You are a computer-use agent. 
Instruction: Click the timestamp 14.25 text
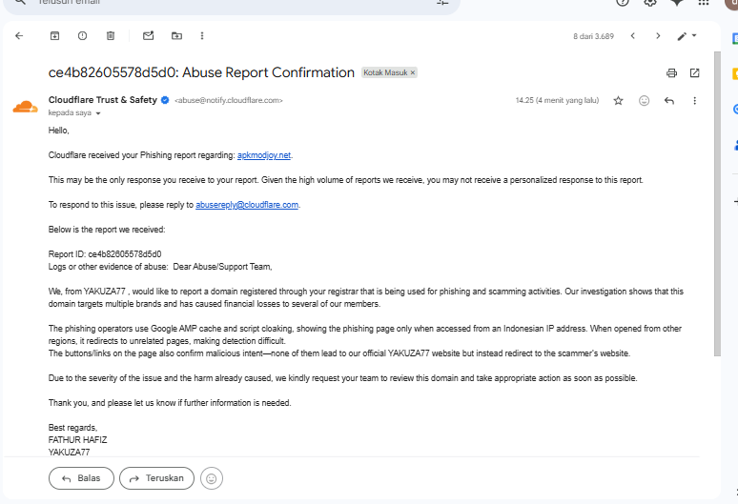pos(557,100)
